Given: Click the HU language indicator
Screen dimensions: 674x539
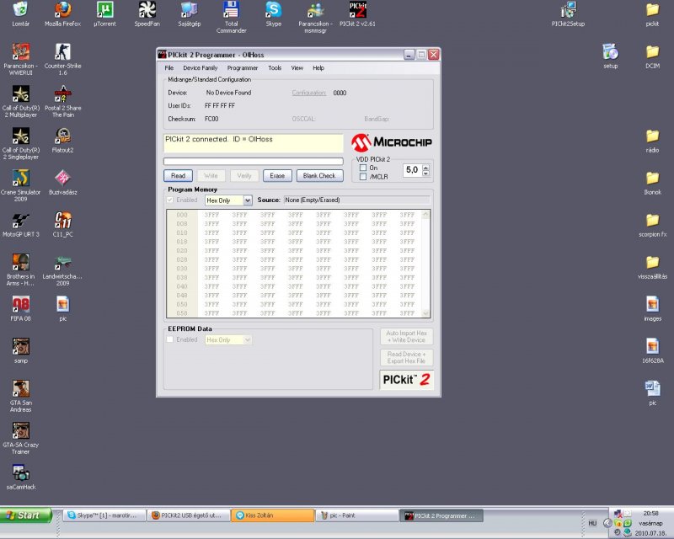Looking at the screenshot, I should point(593,524).
